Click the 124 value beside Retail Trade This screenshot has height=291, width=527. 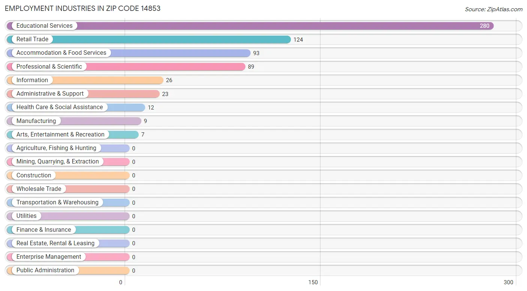298,39
